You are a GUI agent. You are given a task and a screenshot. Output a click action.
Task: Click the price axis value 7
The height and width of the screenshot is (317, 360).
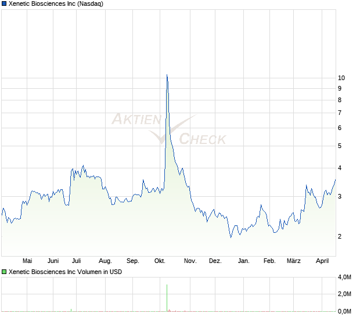[340, 113]
